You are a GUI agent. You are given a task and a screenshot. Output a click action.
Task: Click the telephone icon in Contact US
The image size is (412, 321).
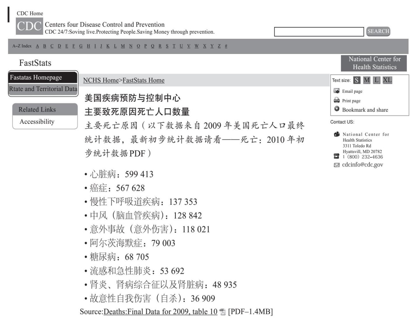[x=336, y=156]
